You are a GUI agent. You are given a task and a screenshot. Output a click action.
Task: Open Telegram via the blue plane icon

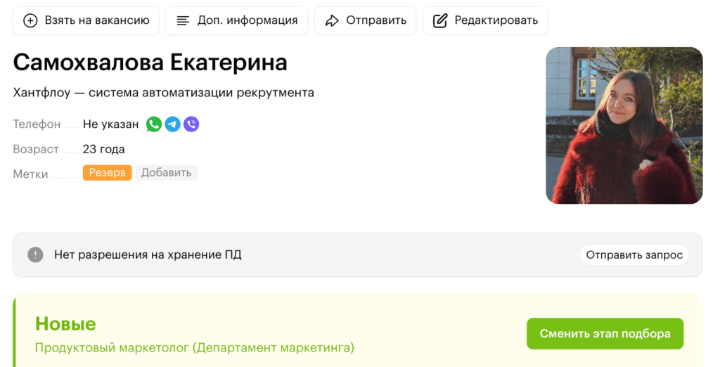[172, 124]
